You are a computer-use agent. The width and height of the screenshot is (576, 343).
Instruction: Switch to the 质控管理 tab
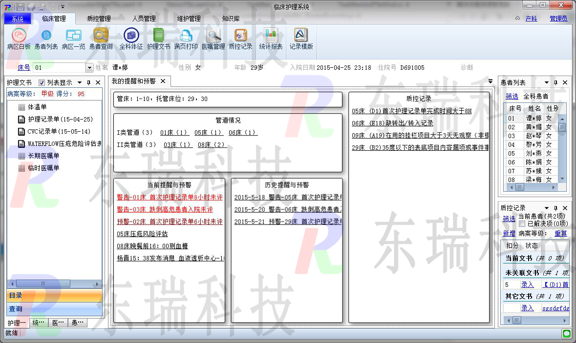[99, 19]
